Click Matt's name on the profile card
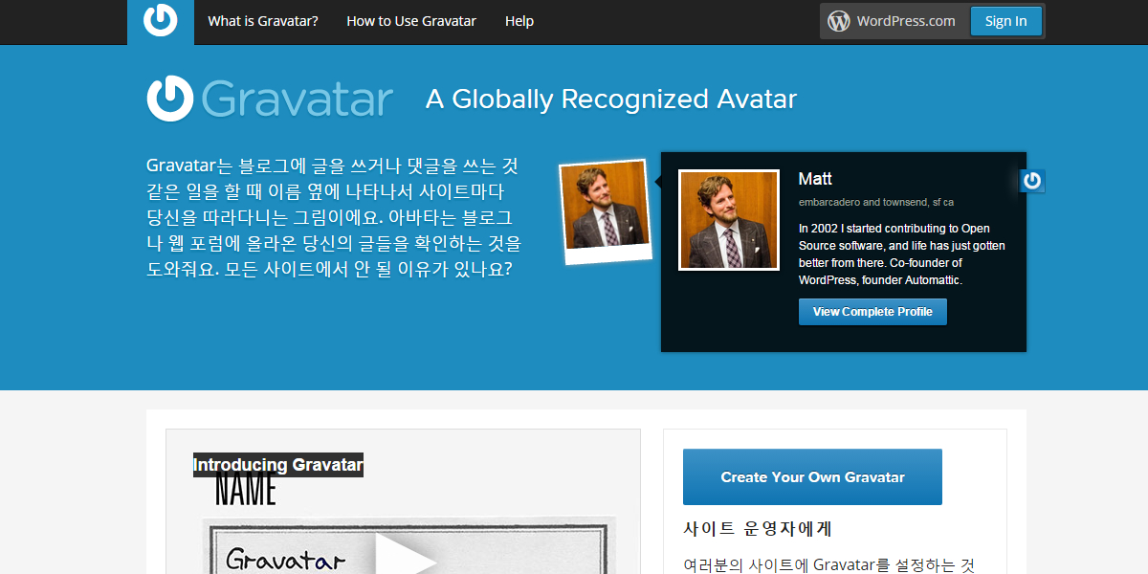 pyautogui.click(x=815, y=179)
